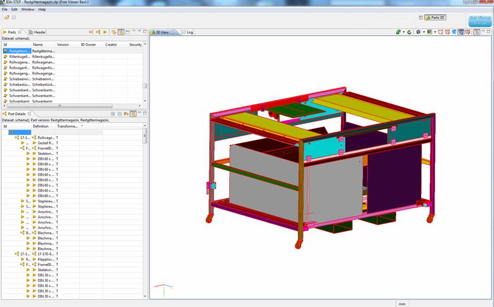Toggle the pointer selection mode button

pyautogui.click(x=477, y=32)
